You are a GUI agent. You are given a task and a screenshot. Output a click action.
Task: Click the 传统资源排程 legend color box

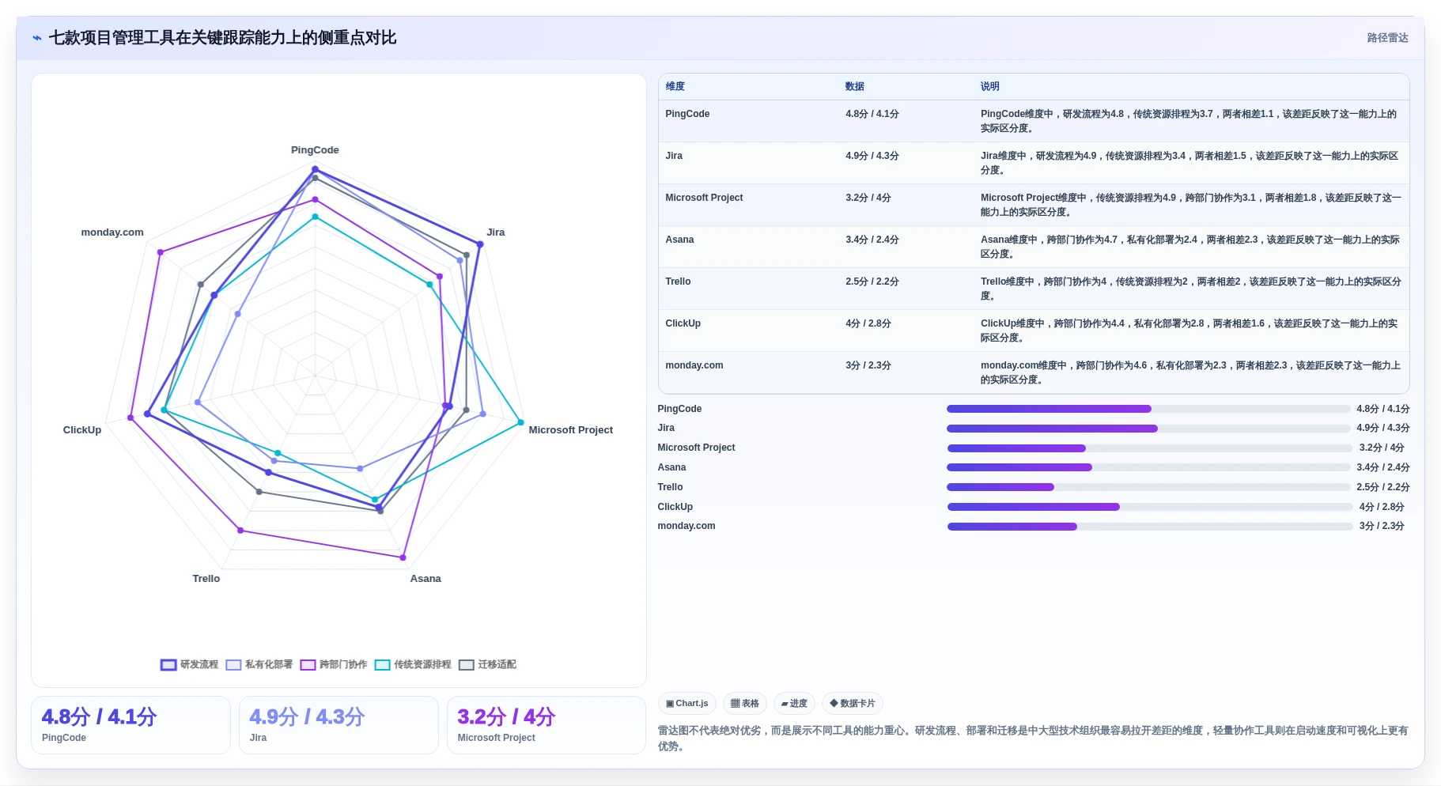[x=383, y=665]
